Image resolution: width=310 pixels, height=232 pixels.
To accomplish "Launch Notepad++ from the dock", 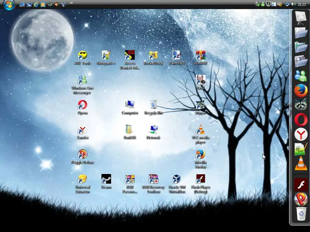I will [301, 149].
